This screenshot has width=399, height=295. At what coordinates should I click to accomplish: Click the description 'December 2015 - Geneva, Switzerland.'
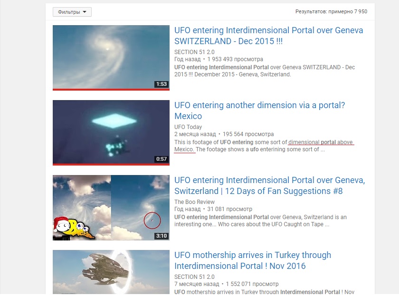[243, 74]
